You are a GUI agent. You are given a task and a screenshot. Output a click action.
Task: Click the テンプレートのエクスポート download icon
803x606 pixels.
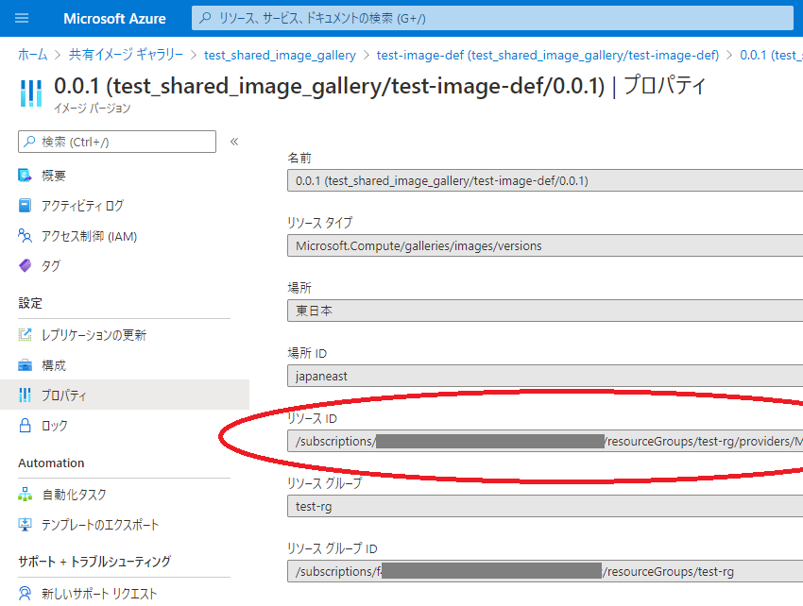[x=25, y=525]
